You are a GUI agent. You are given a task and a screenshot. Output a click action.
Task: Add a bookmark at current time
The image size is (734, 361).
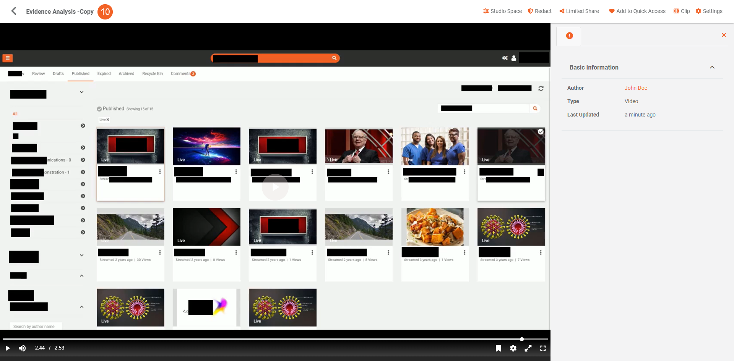[x=498, y=348]
